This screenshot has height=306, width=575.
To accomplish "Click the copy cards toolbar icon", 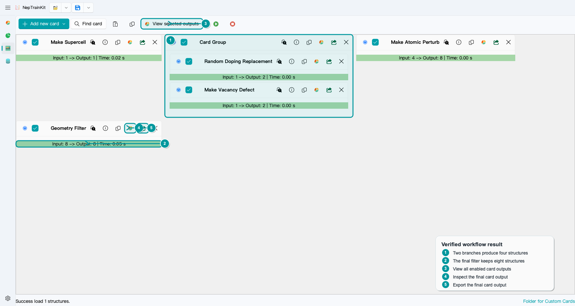I will (132, 24).
